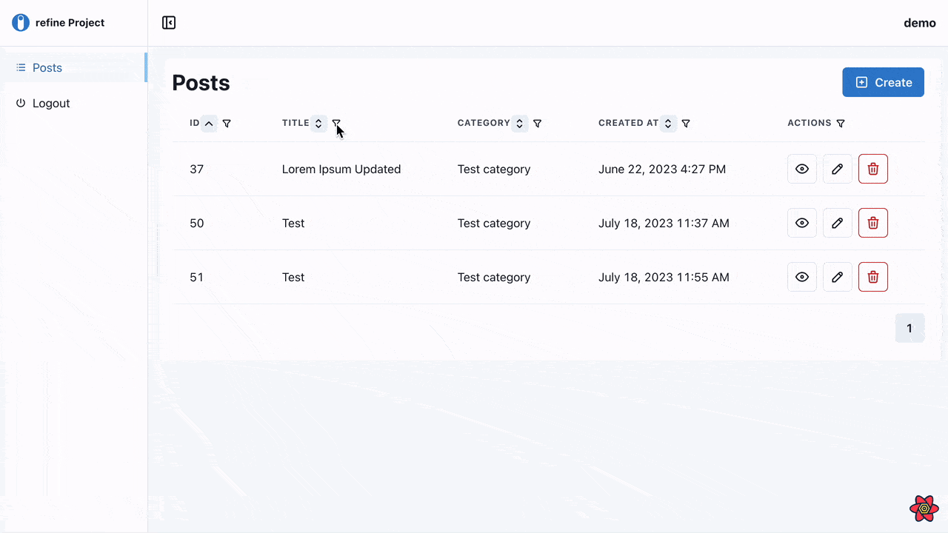This screenshot has width=948, height=533.
Task: Click the TITLE column header label
Action: pyautogui.click(x=296, y=123)
